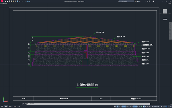Click the 模型 space button in status bar
Viewport: 172px width, 108px height.
pyautogui.click(x=115, y=107)
